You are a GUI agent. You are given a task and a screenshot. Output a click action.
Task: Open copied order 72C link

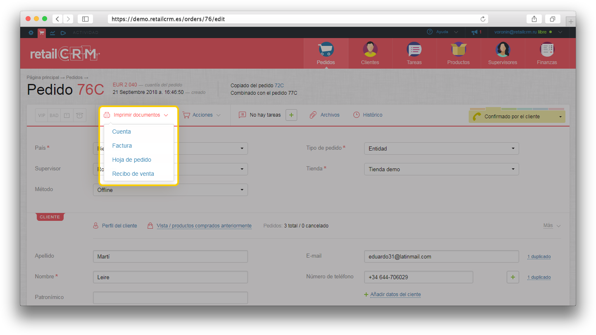tap(279, 86)
